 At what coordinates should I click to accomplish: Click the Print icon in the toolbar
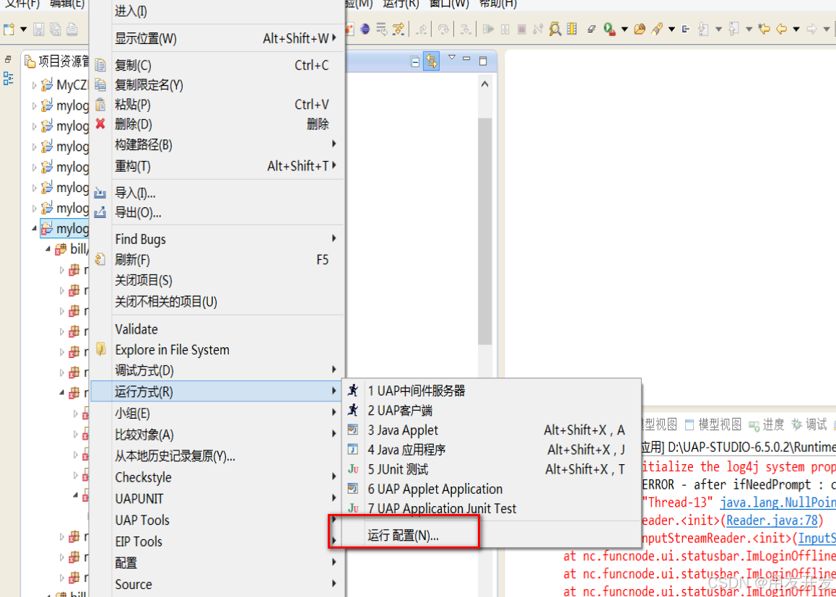[x=71, y=29]
